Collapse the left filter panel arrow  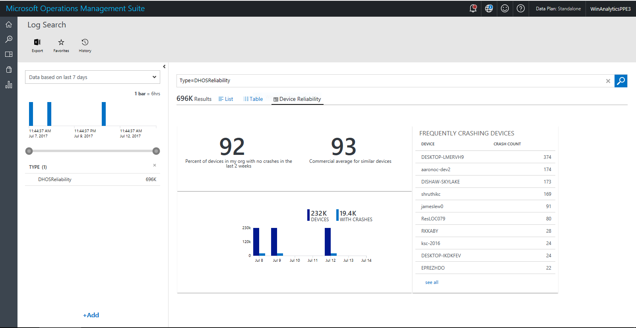(164, 67)
